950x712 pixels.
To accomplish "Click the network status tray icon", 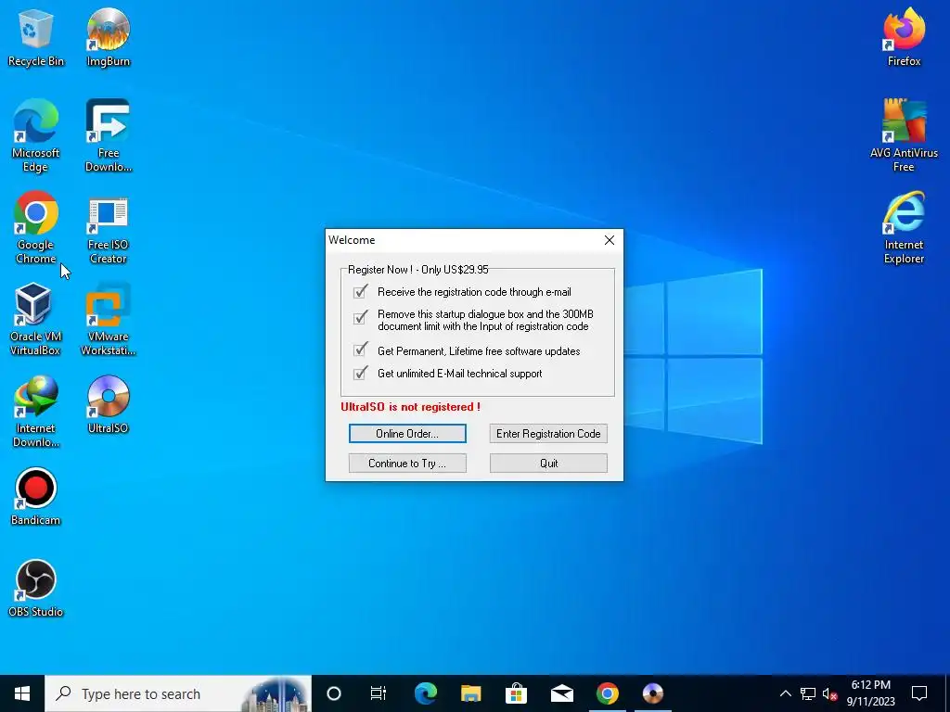I will pyautogui.click(x=808, y=693).
